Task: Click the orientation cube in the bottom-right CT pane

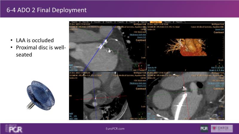Action: point(220,114)
